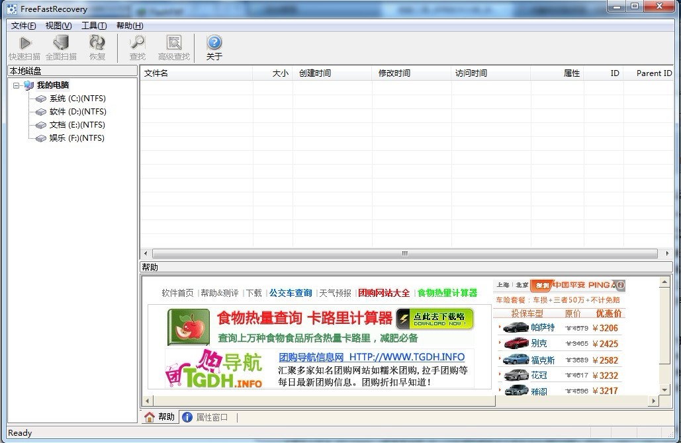Click the 团购网站大全 link
This screenshot has width=681, height=443.
pos(384,293)
